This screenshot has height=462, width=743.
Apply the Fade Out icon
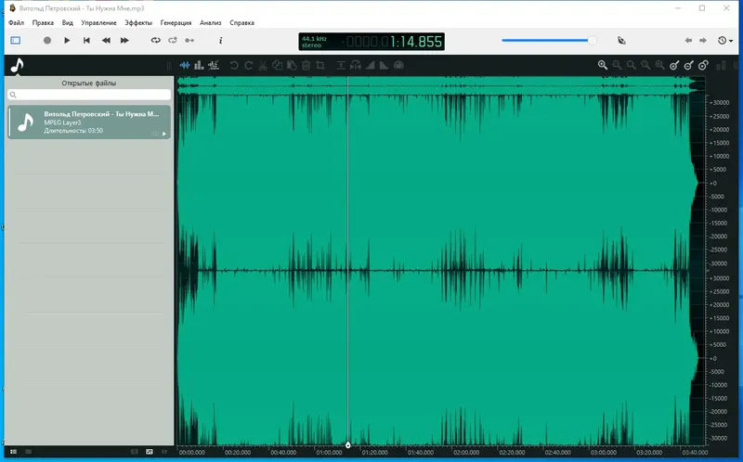[384, 65]
